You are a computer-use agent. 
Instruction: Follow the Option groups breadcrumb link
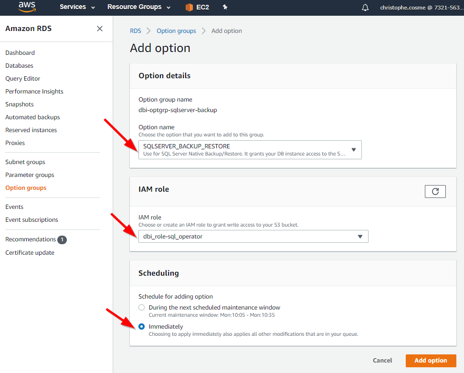176,31
